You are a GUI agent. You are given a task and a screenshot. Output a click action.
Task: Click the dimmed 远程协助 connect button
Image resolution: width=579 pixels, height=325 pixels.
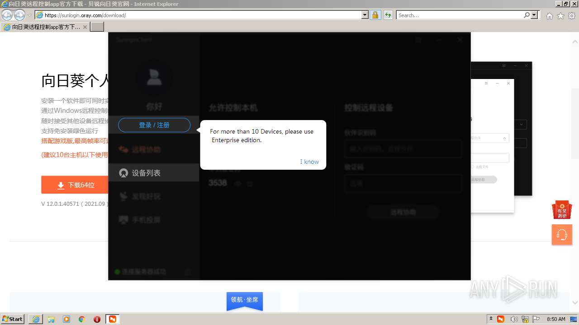pos(403,212)
